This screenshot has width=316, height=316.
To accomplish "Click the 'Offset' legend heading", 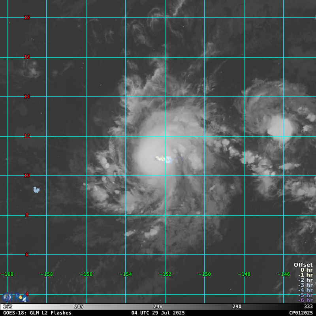I will [303, 265].
